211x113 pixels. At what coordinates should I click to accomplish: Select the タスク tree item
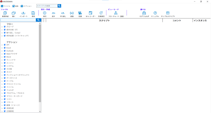click(9, 72)
